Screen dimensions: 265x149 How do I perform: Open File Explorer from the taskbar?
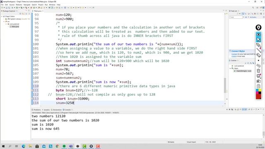(30, 146)
